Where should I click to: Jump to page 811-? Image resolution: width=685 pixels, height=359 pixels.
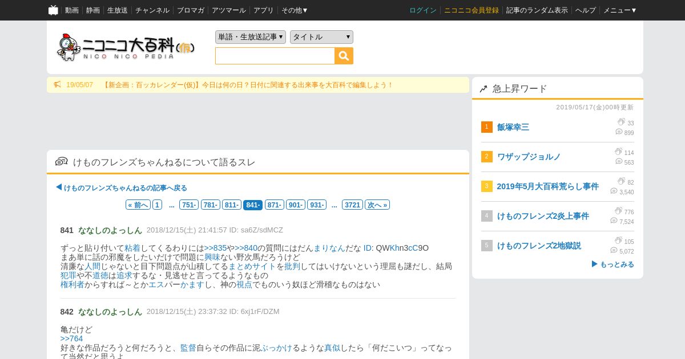point(231,205)
